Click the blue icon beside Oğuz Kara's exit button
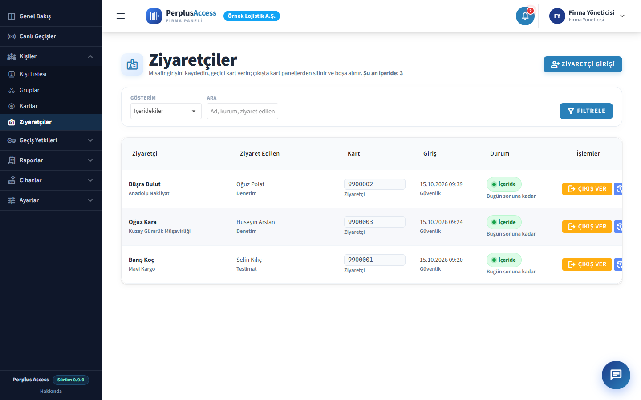The width and height of the screenshot is (641, 400). point(618,227)
